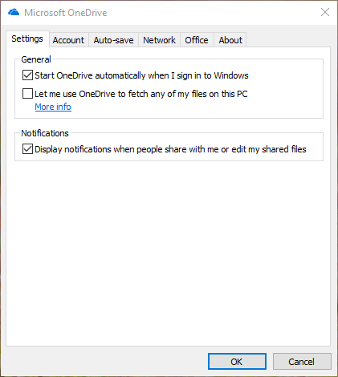Click the OneDrive cloud icon in title bar
The image size is (338, 377).
pyautogui.click(x=14, y=12)
